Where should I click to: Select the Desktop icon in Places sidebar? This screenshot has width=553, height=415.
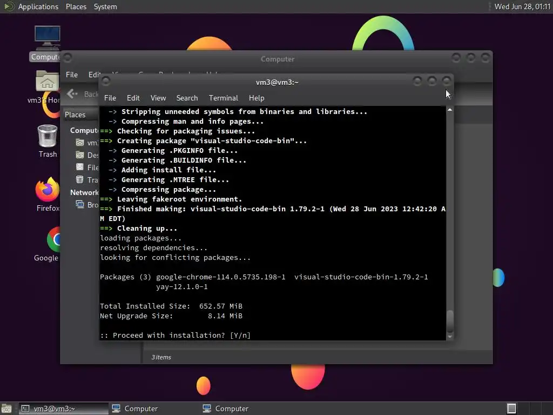pos(80,155)
